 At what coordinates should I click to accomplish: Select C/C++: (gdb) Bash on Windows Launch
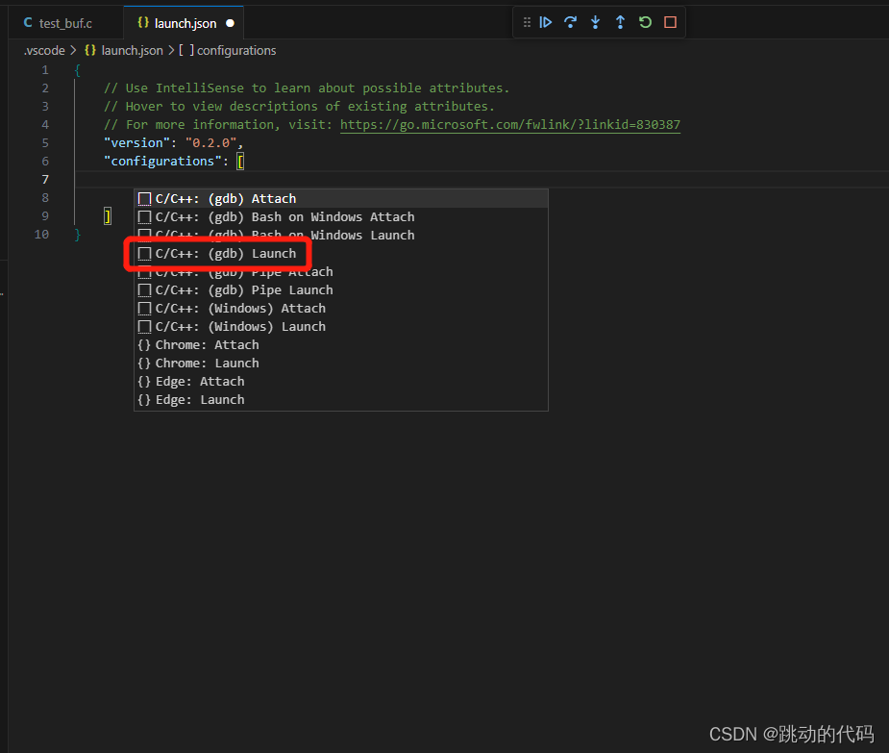[x=341, y=235]
